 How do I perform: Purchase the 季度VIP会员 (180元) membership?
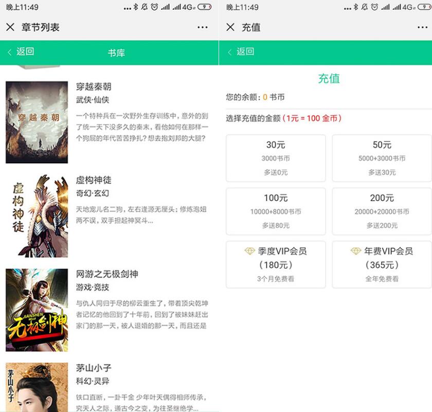click(276, 264)
